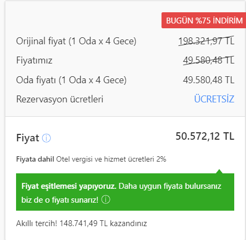The image size is (246, 240).
Task: Select the green Fiyat eşitlemesi yapıyoruz banner
Action: point(125,192)
